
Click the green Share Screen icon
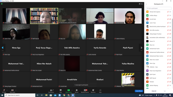(x=68, y=90)
